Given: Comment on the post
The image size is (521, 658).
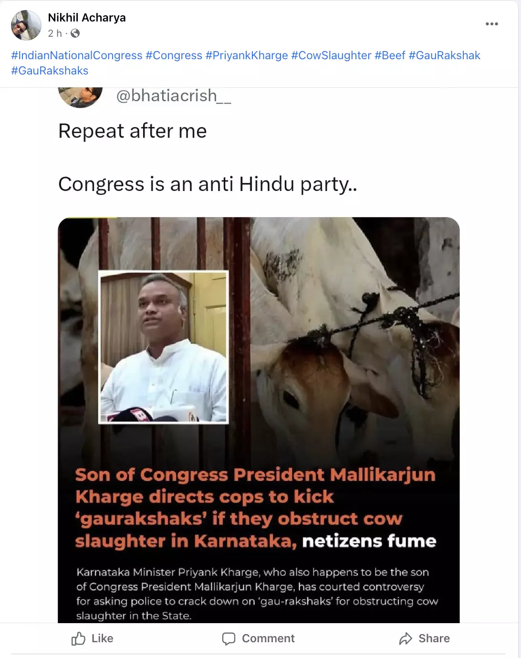Looking at the screenshot, I should pyautogui.click(x=258, y=638).
